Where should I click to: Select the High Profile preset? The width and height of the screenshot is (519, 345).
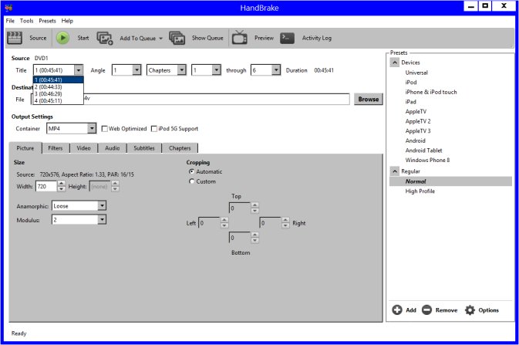pyautogui.click(x=420, y=191)
